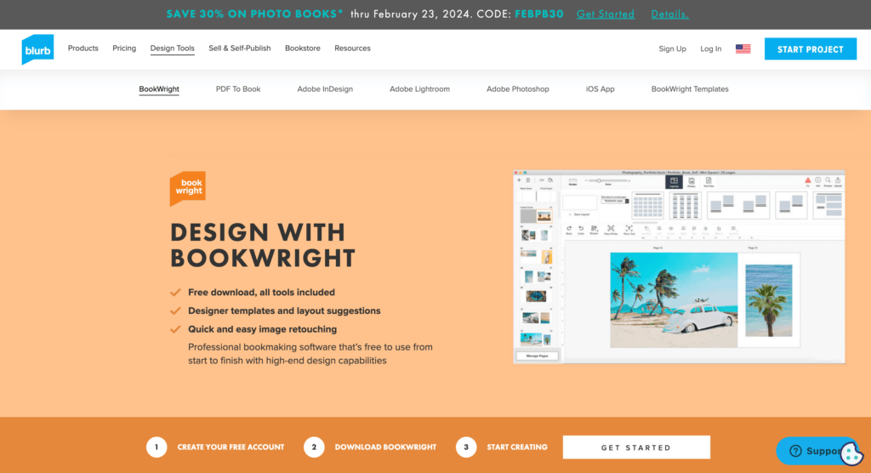Click step 3 circle for start creating
Screen dimensions: 871x473
[x=466, y=447]
